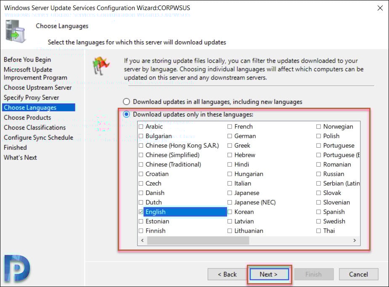Viewport: 389px width, 287px height.
Task: Check the Croatian language checkbox
Action: 141,174
